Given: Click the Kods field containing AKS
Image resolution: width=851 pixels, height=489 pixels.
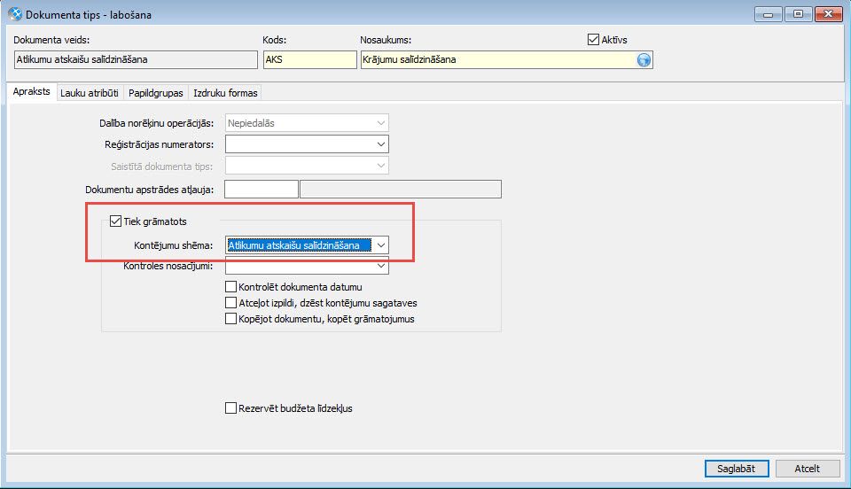Looking at the screenshot, I should [310, 59].
